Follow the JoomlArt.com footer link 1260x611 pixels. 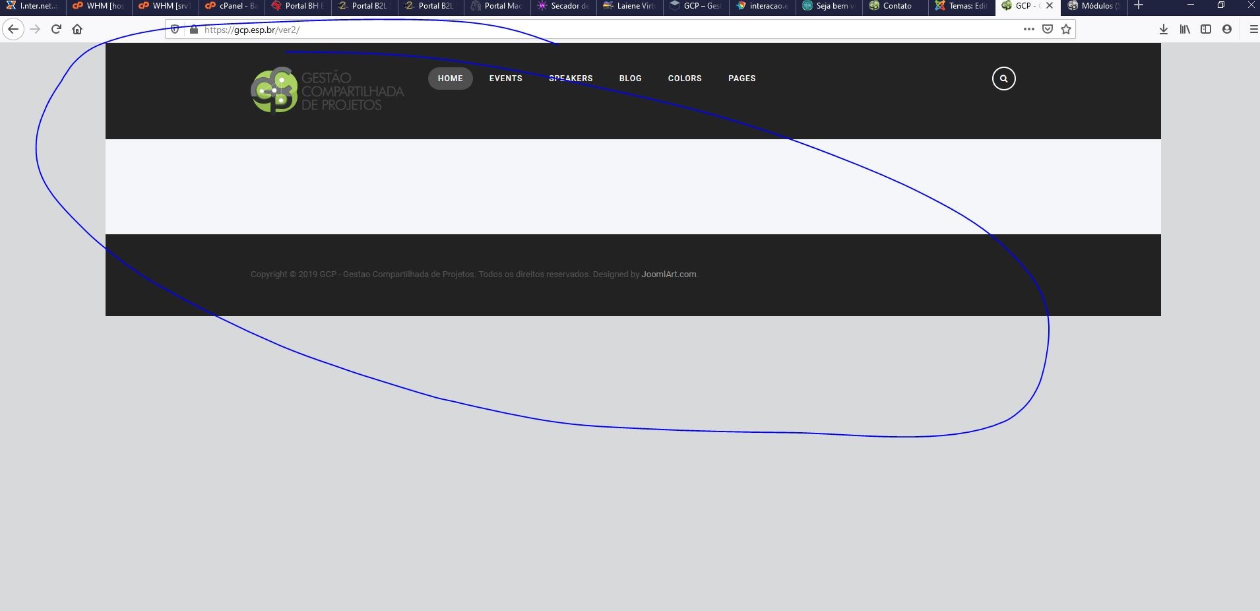coord(669,274)
